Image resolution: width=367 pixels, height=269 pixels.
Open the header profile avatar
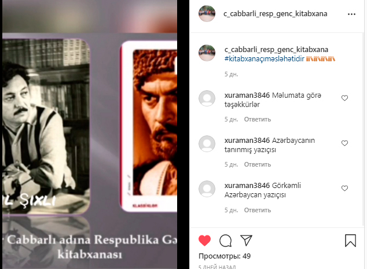pos(207,14)
